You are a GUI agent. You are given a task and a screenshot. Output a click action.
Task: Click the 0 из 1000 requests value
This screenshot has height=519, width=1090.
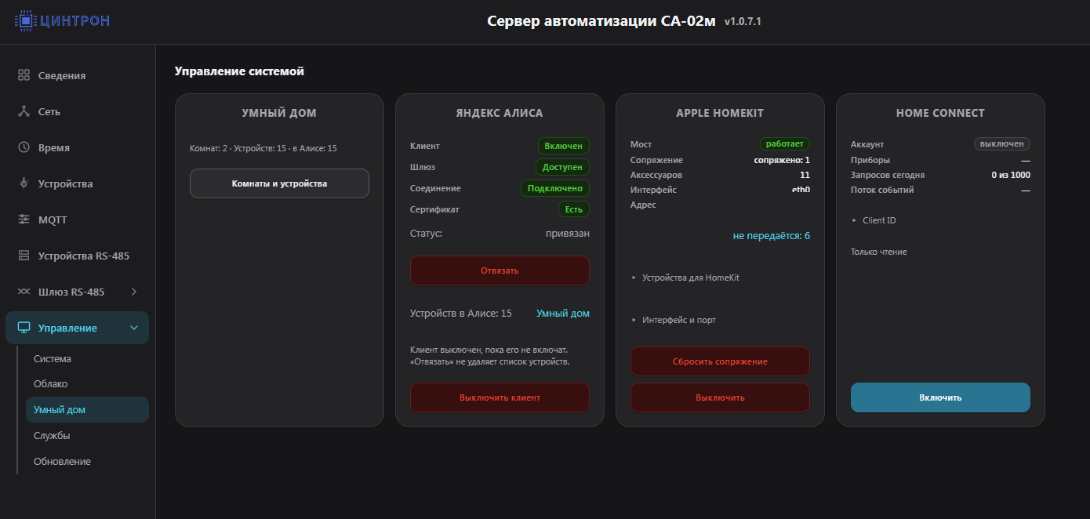(1011, 175)
